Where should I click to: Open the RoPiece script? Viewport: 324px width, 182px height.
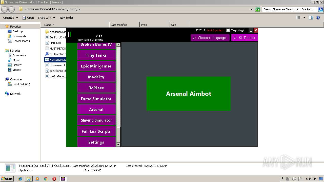point(96,88)
